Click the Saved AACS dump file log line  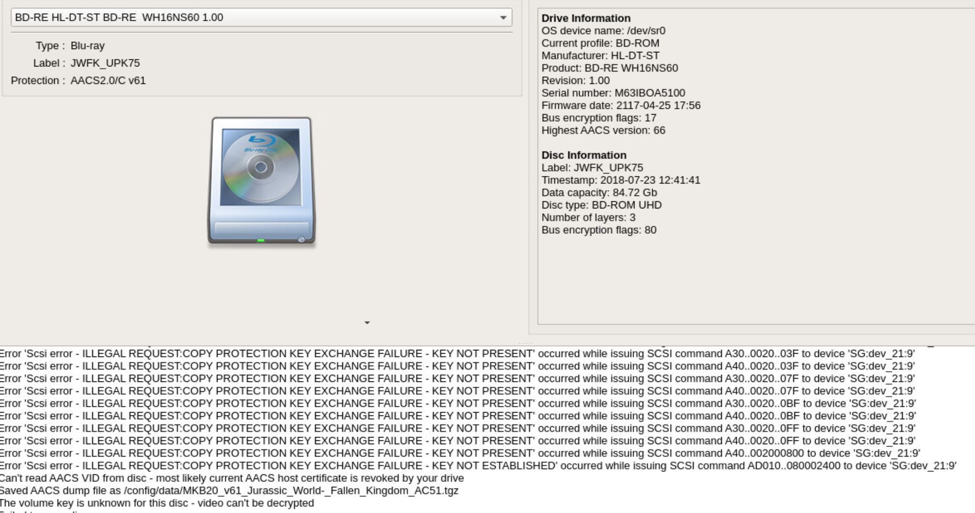pyautogui.click(x=229, y=491)
